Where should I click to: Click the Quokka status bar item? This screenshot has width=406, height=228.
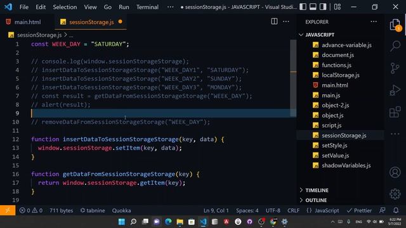point(121,210)
